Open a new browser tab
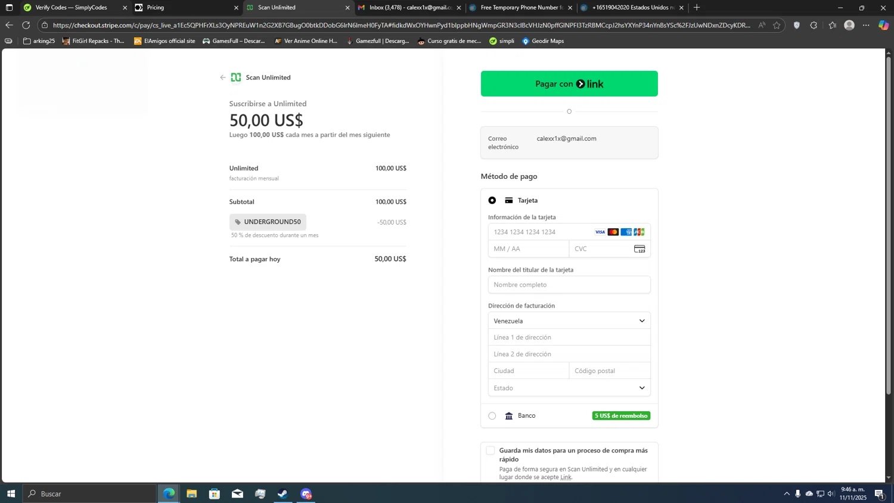Image resolution: width=894 pixels, height=503 pixels. point(697,8)
